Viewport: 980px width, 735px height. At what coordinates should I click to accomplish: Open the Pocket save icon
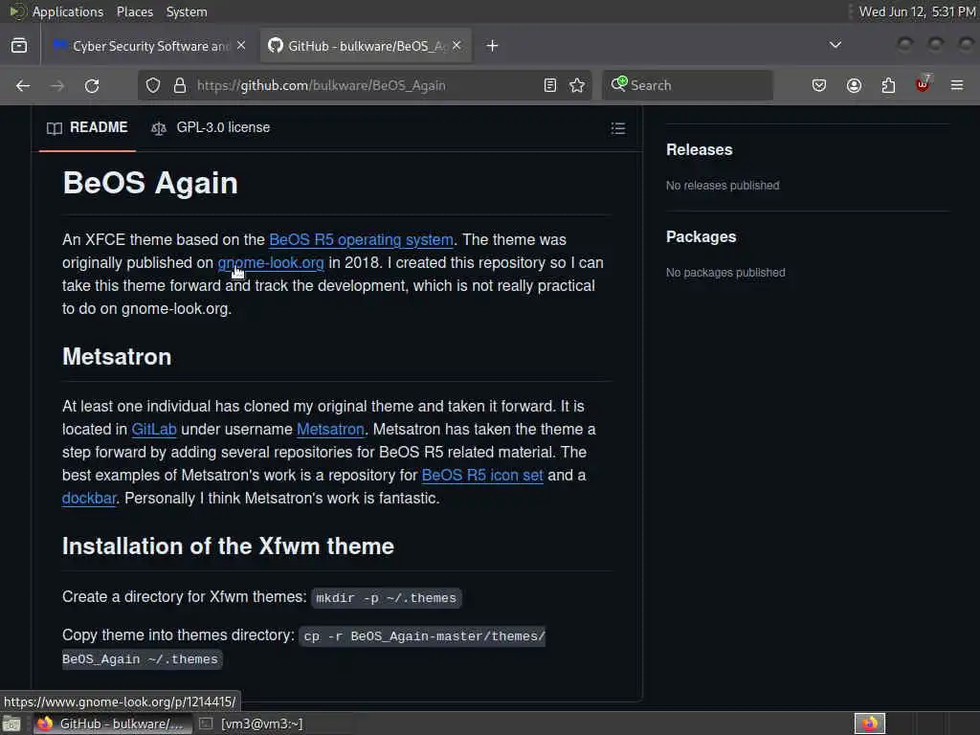click(819, 85)
